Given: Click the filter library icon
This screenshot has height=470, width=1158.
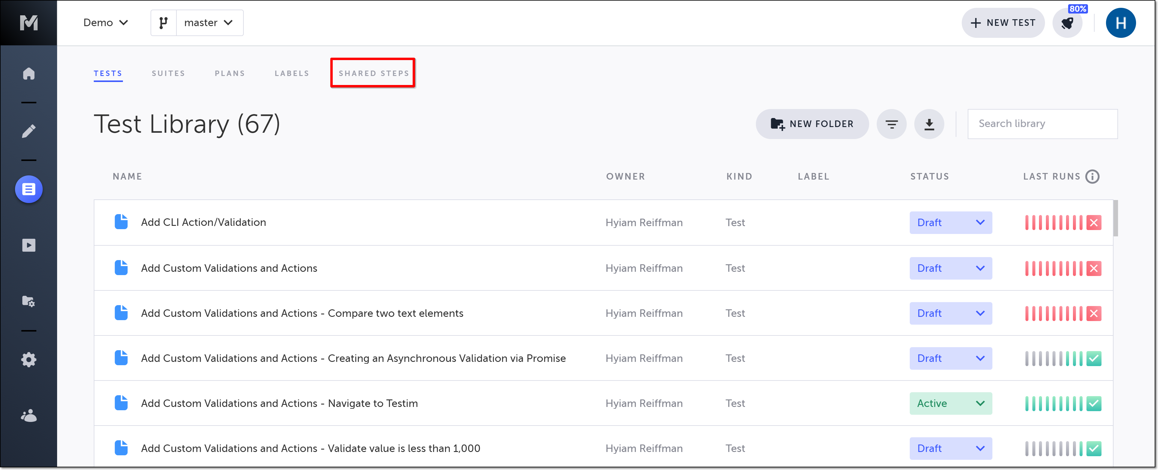Looking at the screenshot, I should [891, 124].
